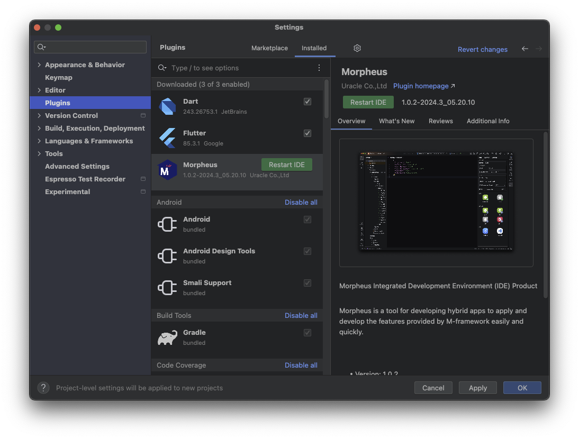Select Experimental in the settings tree
The width and height of the screenshot is (579, 439).
click(x=90, y=191)
